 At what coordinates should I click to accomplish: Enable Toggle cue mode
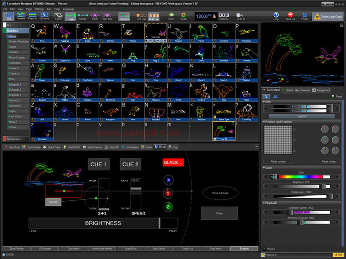click(71, 16)
